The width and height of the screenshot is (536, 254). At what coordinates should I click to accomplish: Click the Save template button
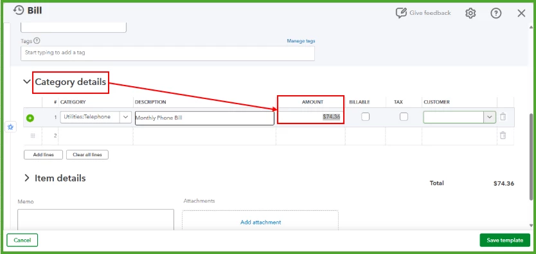(x=505, y=240)
